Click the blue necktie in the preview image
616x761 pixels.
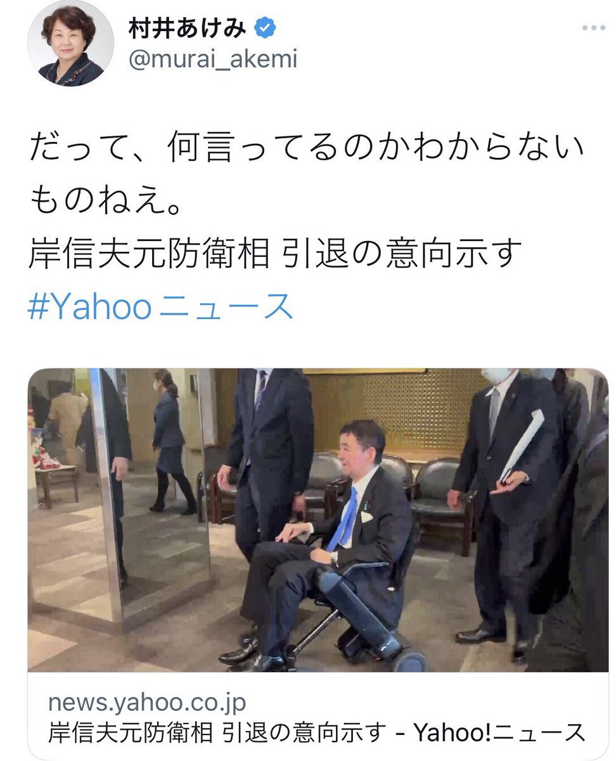click(343, 519)
